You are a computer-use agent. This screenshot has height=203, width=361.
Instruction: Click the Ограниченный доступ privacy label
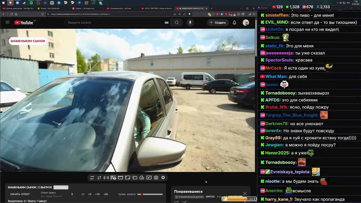pyautogui.click(x=189, y=197)
